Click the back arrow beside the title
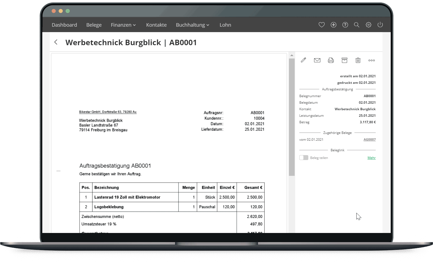Viewport: 433px width, 264px height. 56,42
